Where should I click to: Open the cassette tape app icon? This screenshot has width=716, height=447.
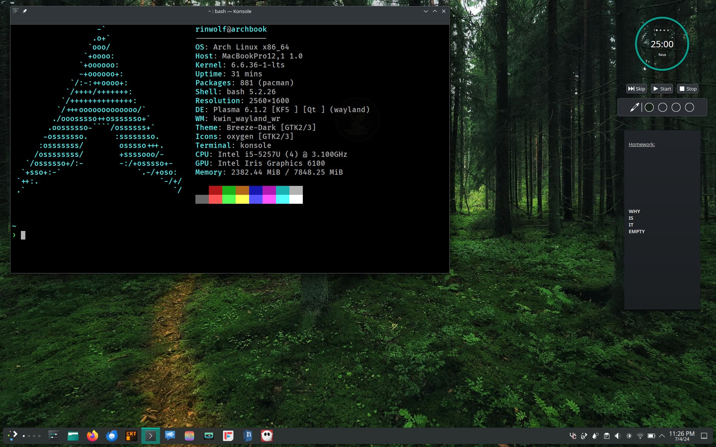pos(209,435)
